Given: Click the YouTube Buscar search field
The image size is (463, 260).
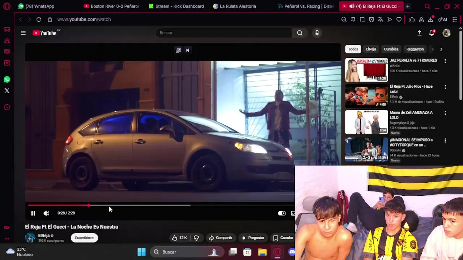Looking at the screenshot, I should pyautogui.click(x=224, y=33).
